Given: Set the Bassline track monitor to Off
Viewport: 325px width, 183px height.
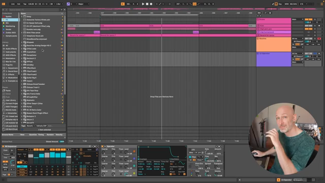Looking at the screenshot, I should [302, 44].
